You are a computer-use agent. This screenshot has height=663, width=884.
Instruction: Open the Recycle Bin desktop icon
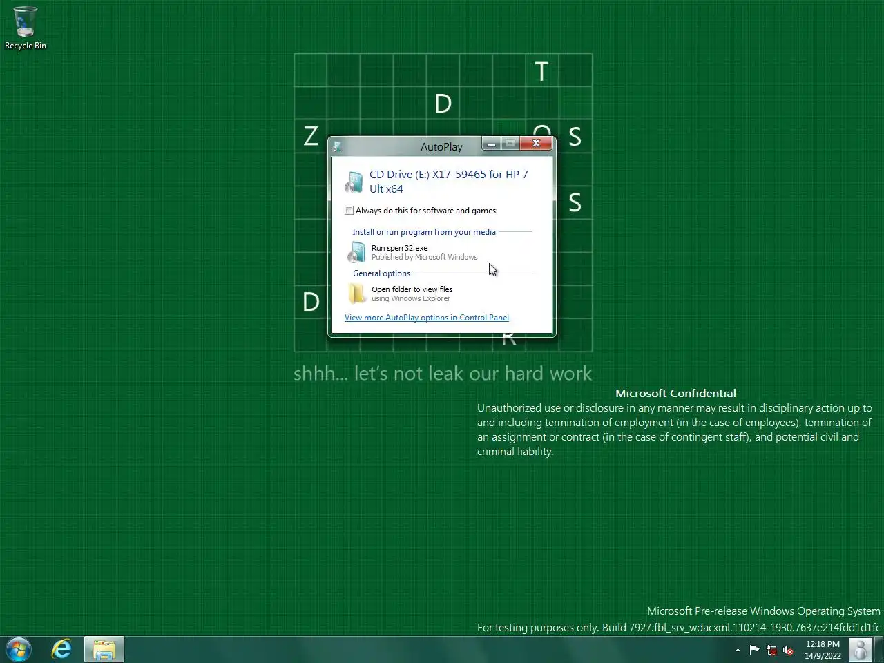point(25,28)
